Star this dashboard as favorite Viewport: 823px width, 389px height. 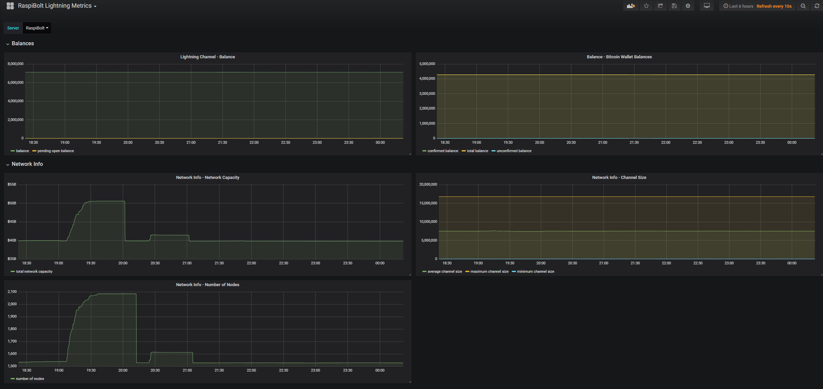(x=646, y=6)
